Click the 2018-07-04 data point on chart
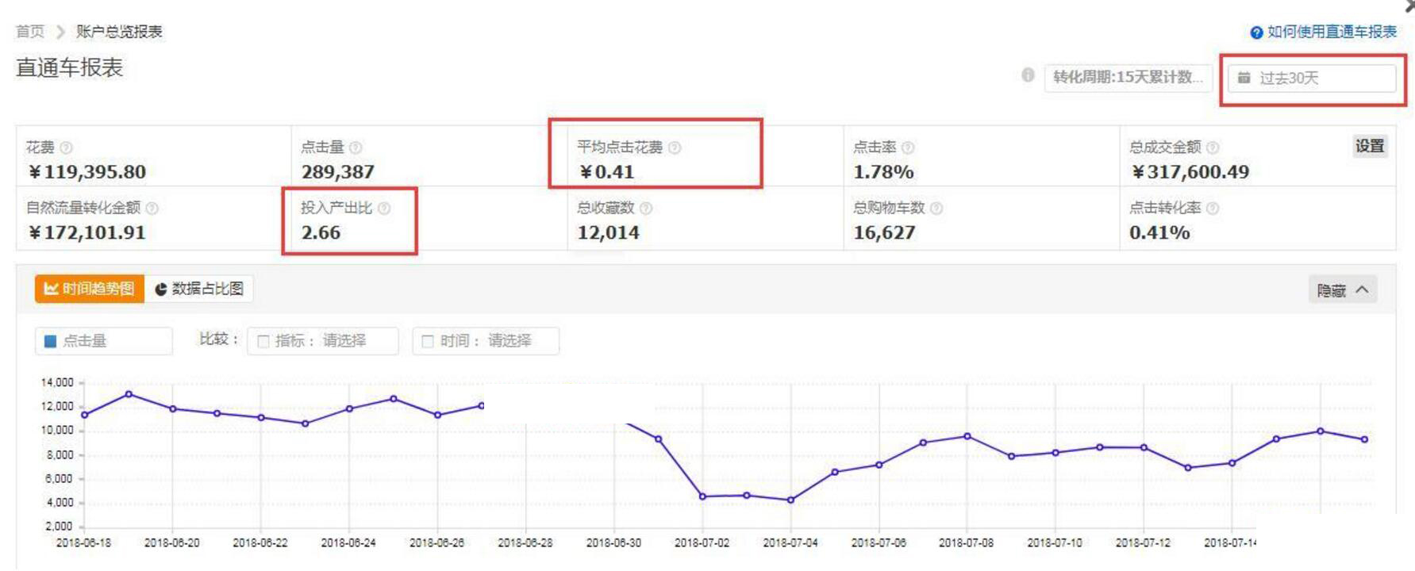Screen dimensions: 1415x571 point(790,500)
